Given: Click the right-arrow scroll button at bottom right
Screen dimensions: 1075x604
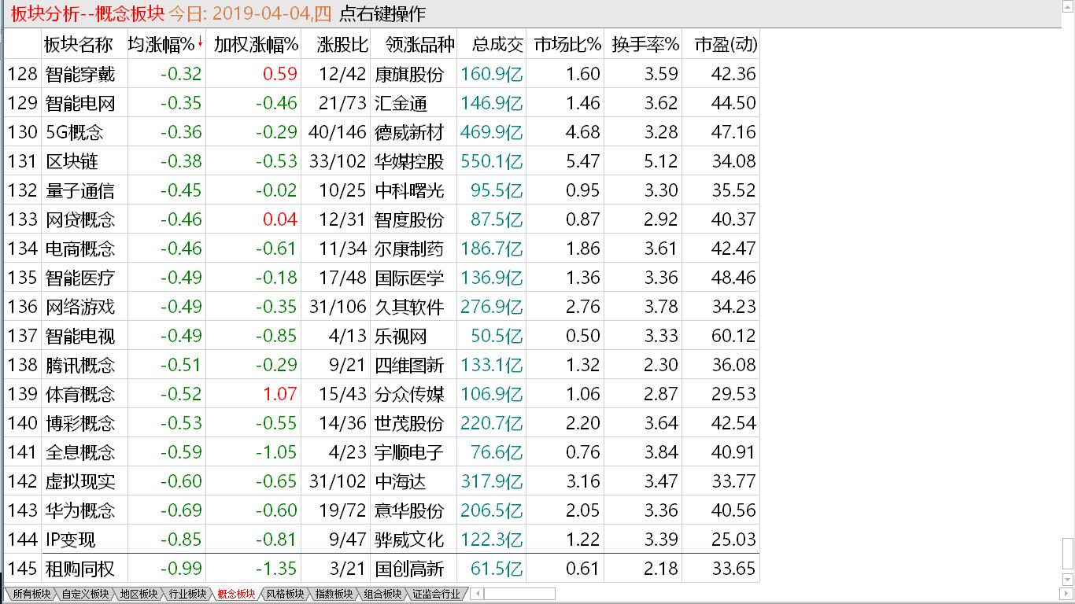Looking at the screenshot, I should point(1068,595).
